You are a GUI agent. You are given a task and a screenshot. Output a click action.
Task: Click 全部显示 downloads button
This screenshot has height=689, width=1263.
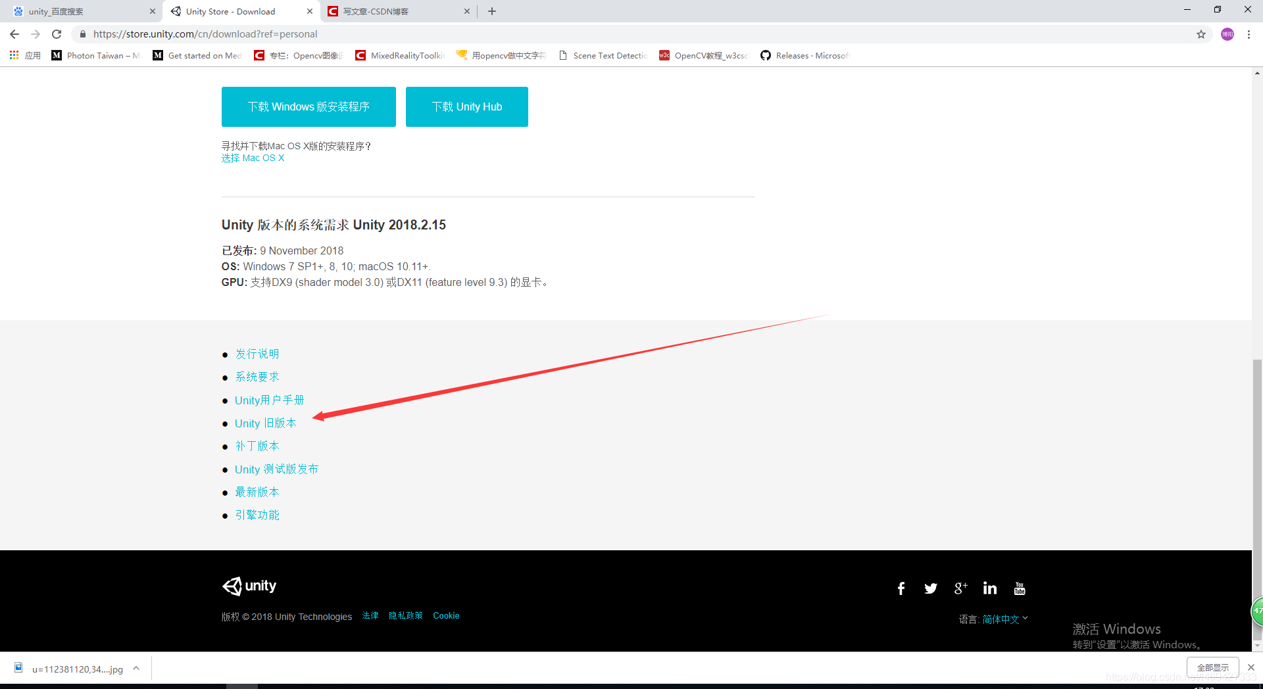click(x=1213, y=667)
